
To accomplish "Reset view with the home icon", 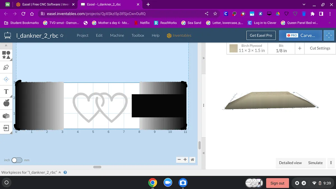I will click(192, 160).
